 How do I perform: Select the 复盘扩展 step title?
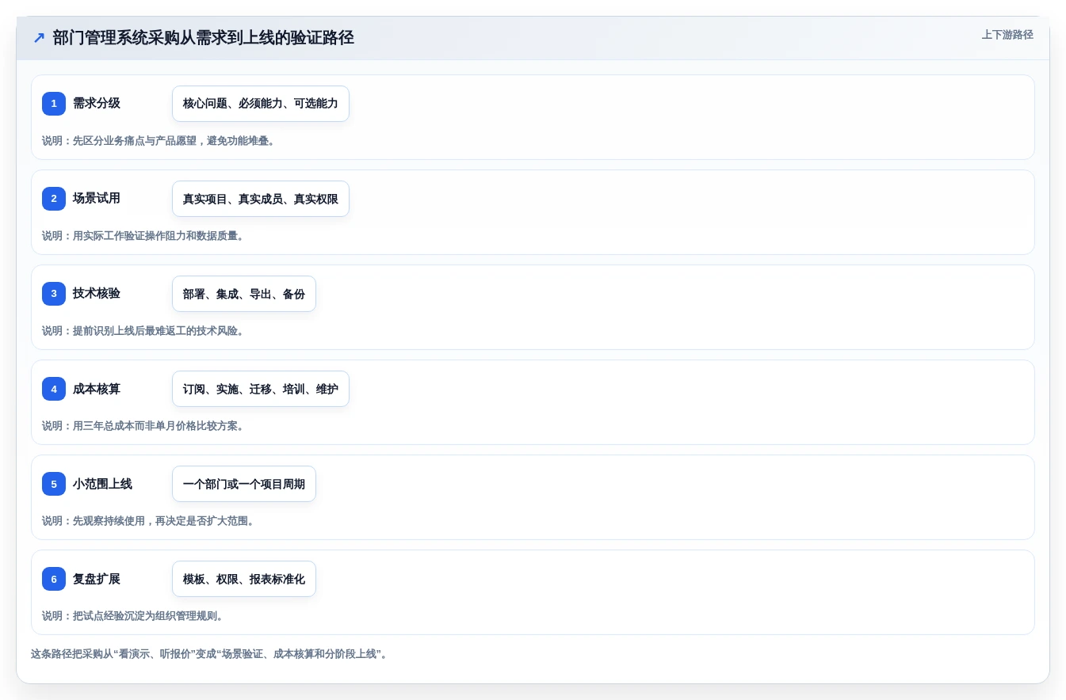[97, 578]
